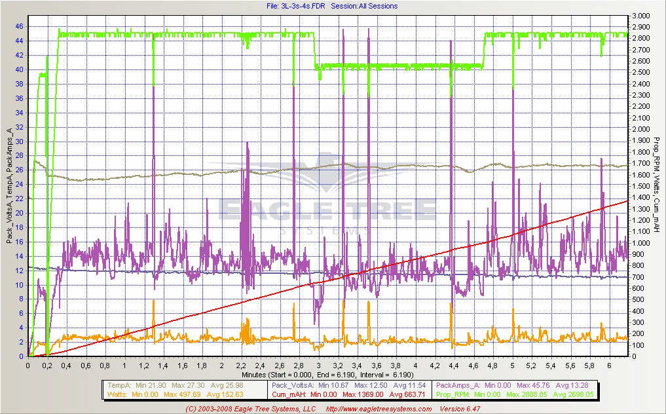Click the 46 tick on left axis
The height and width of the screenshot is (414, 666).
(20, 27)
